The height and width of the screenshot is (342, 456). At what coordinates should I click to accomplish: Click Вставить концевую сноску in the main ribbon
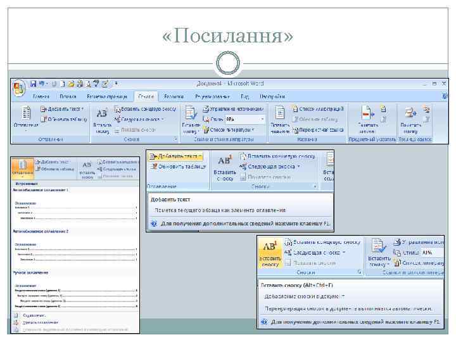tap(146, 109)
